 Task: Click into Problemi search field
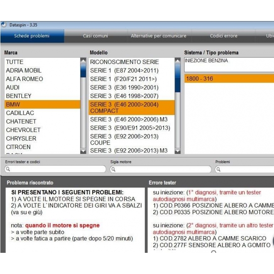(x=245, y=169)
